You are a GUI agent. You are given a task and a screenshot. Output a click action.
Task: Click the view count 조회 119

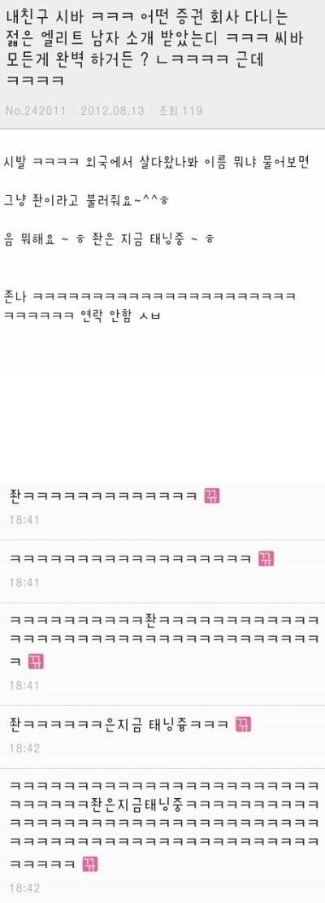[x=180, y=110]
